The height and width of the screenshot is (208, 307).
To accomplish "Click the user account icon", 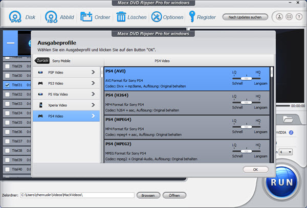I will (279, 17).
